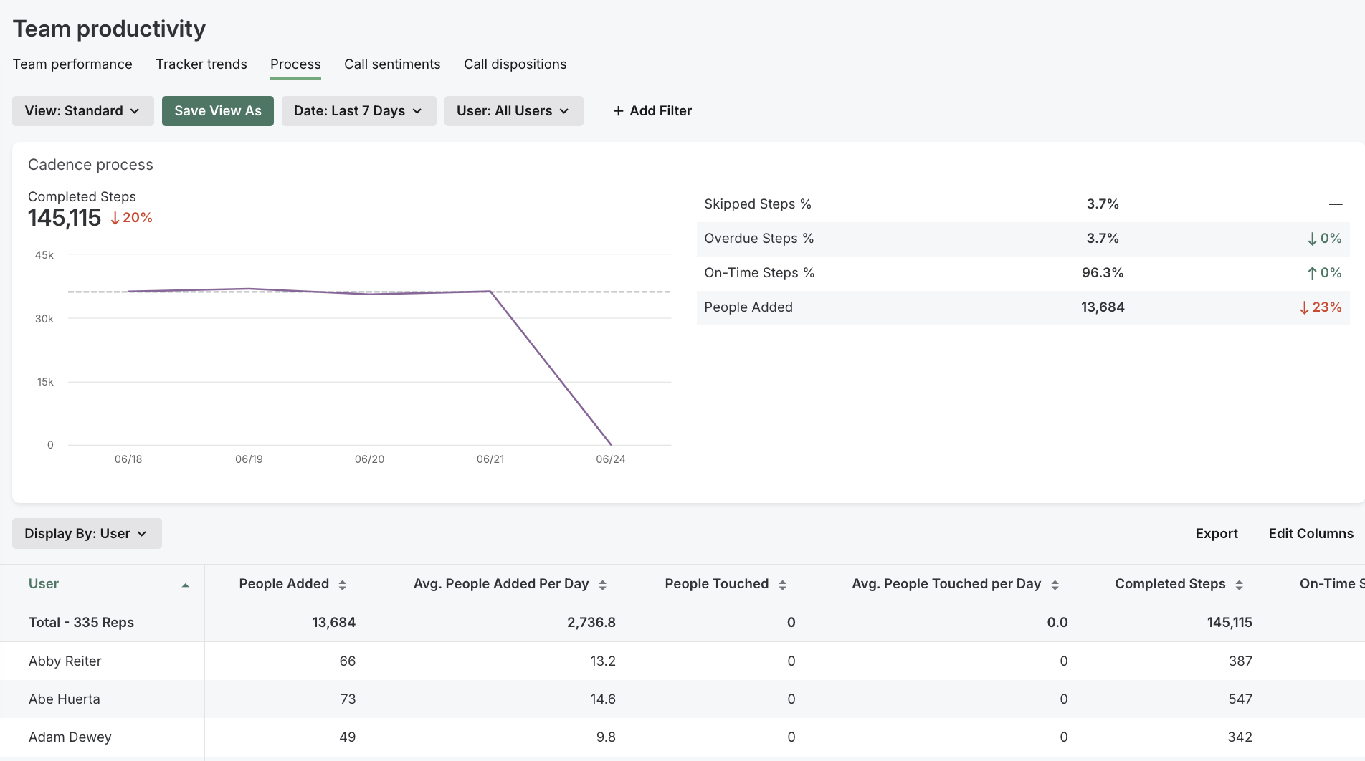Image resolution: width=1365 pixels, height=761 pixels.
Task: Click the Save View As button
Action: [217, 110]
